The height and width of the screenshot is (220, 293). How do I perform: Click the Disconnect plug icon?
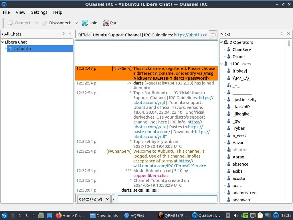(45, 23)
